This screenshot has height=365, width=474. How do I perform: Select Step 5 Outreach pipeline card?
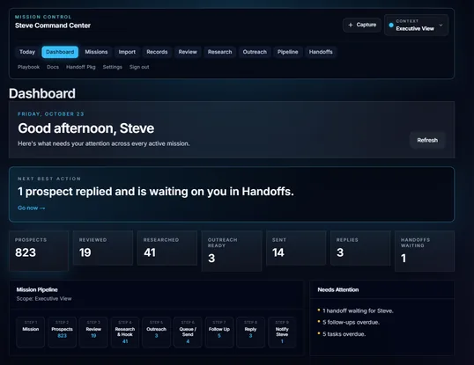156,332
